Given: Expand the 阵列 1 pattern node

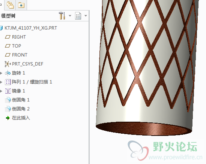Looking at the screenshot, I should pyautogui.click(x=1, y=82).
